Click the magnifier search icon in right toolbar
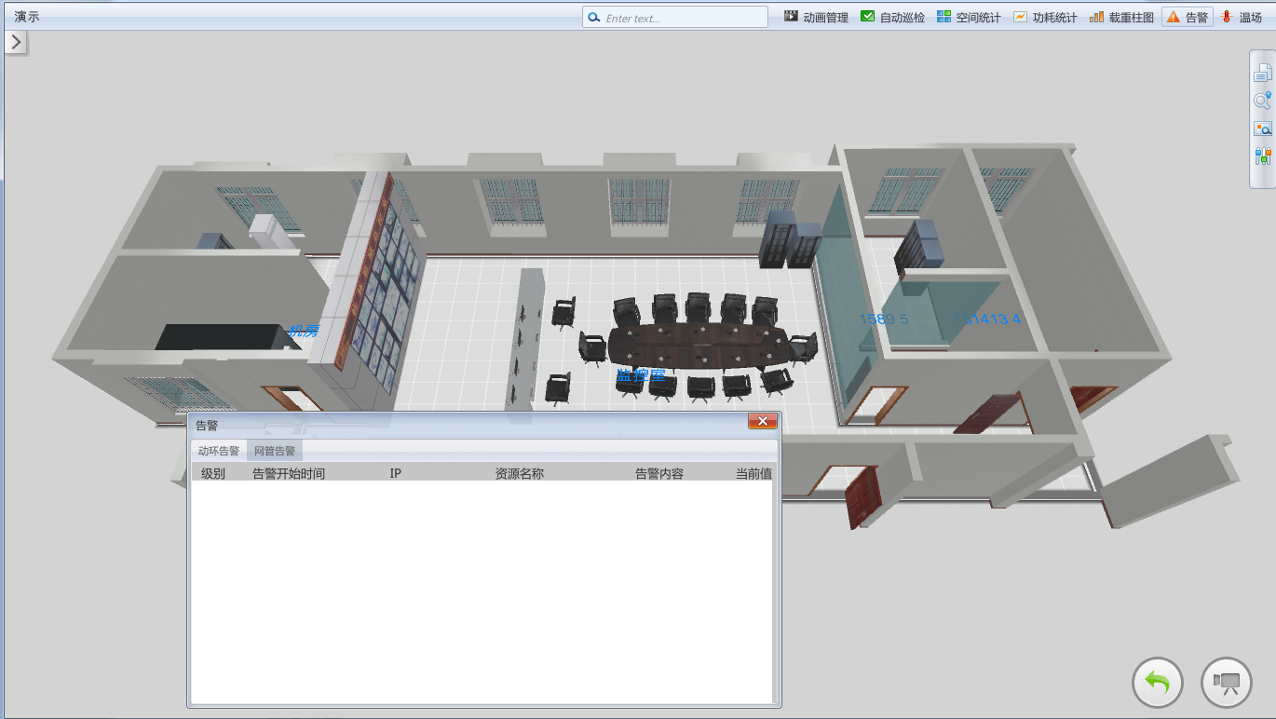The image size is (1276, 719). (1262, 101)
